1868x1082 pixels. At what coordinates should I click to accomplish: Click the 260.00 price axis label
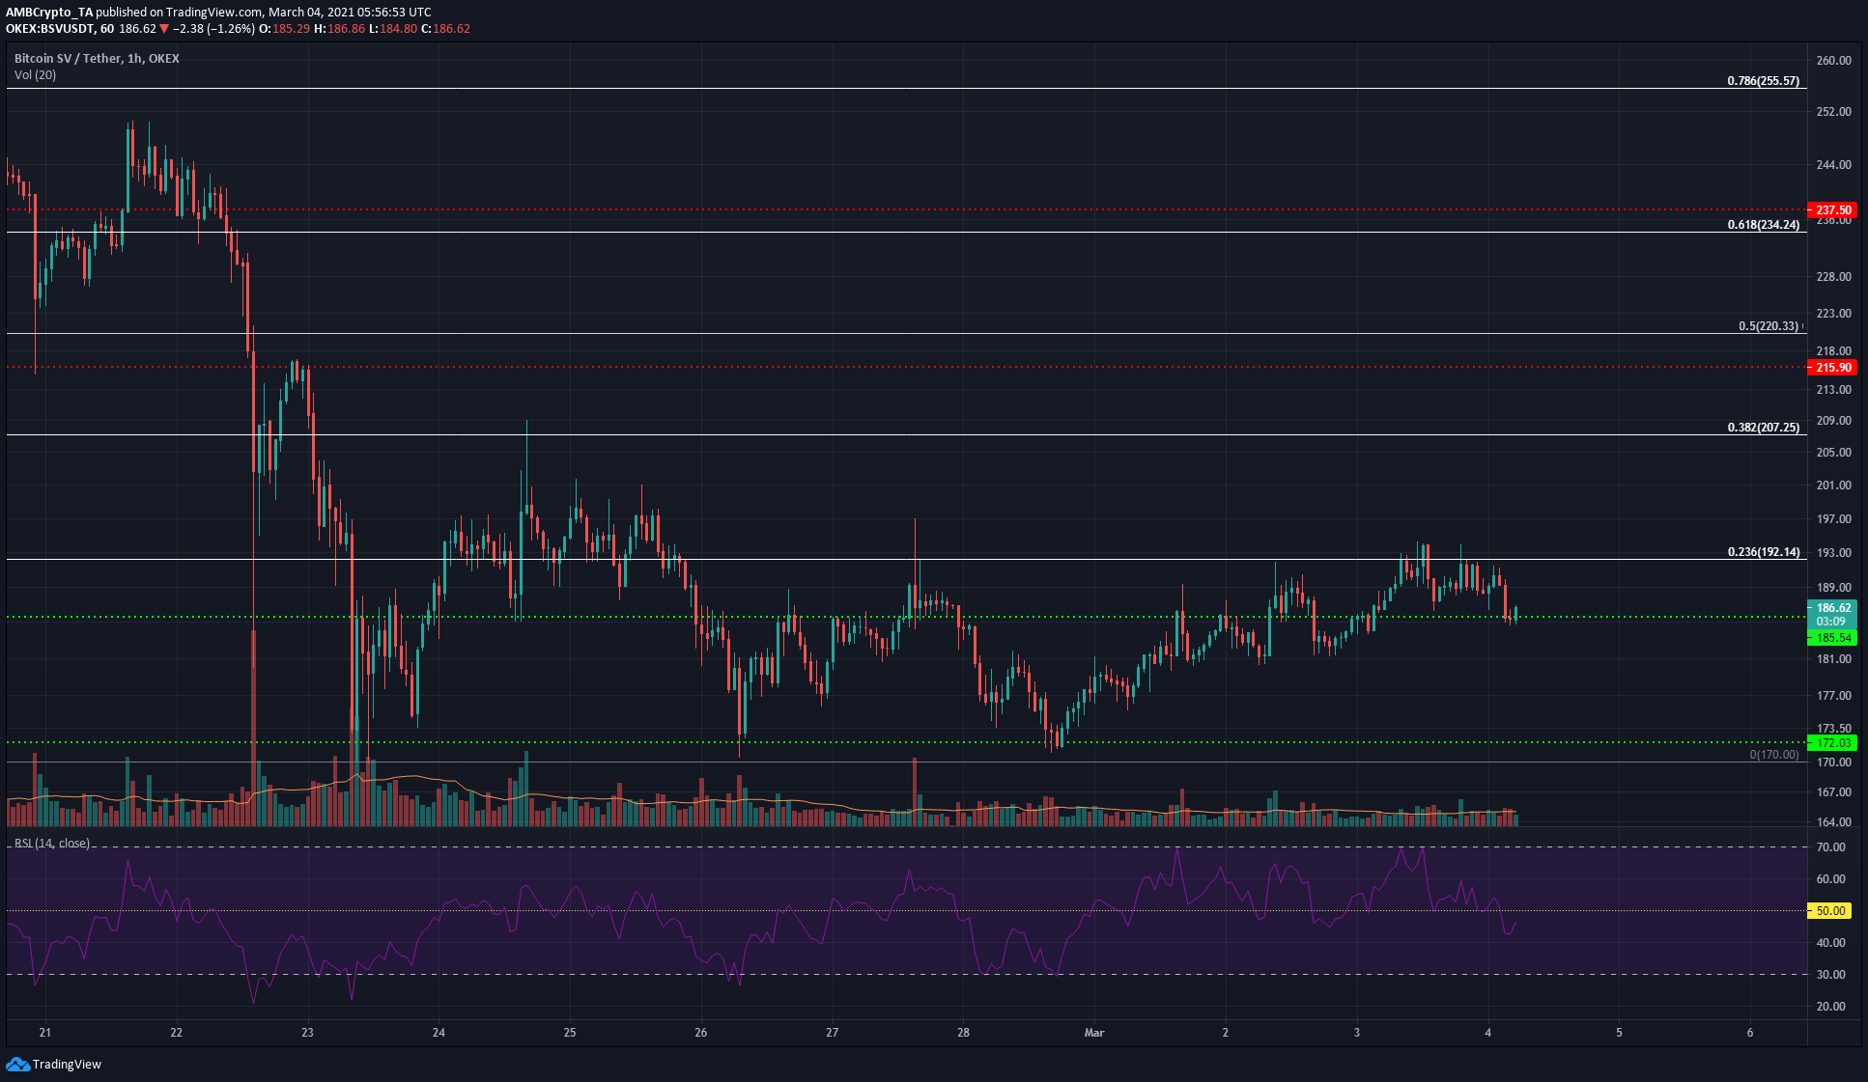(1833, 61)
